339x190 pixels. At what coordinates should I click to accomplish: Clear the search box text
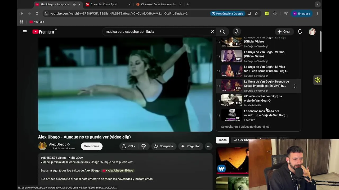point(212,32)
